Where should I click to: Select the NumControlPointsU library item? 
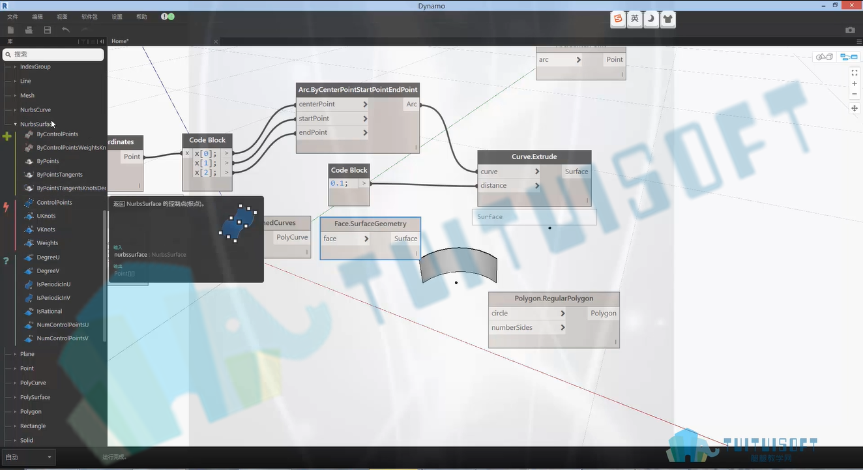click(63, 325)
